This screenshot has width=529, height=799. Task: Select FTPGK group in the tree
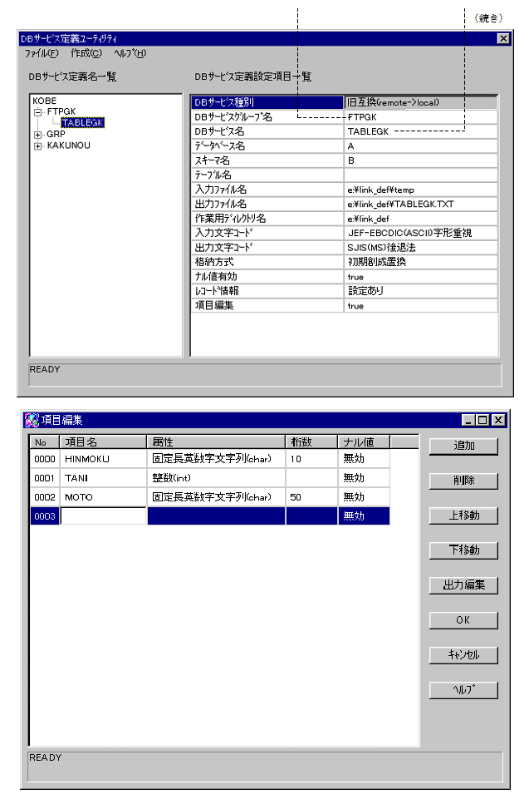coord(61,111)
